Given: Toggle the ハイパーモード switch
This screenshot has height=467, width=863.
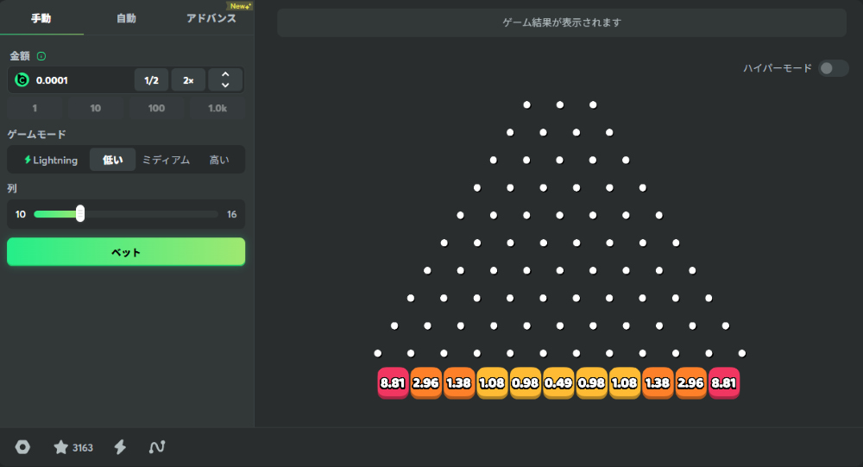Looking at the screenshot, I should [834, 68].
